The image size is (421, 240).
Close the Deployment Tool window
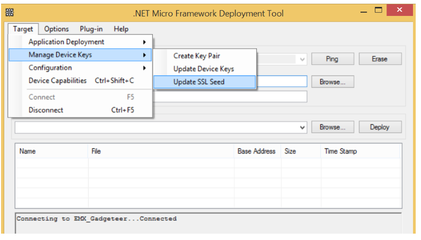coord(400,10)
